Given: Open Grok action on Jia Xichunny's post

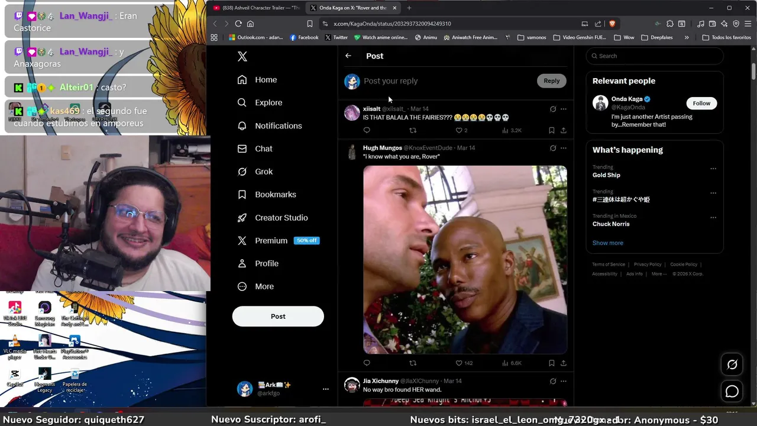Looking at the screenshot, I should 553,381.
